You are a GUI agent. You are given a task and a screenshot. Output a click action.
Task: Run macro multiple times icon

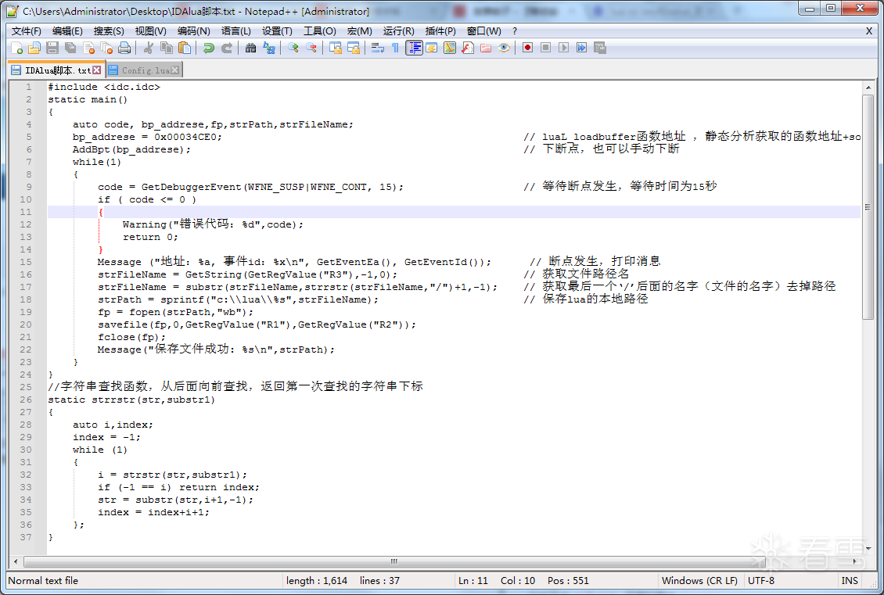coord(582,48)
